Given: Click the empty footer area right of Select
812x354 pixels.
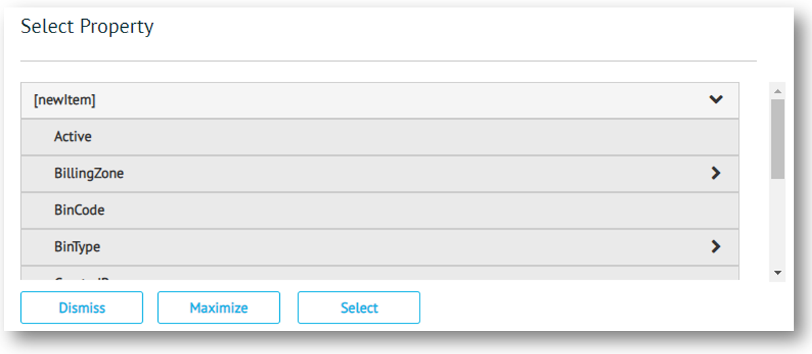Looking at the screenshot, I should tap(596, 308).
